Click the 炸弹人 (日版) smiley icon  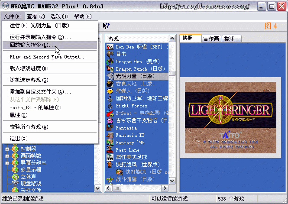110,91
